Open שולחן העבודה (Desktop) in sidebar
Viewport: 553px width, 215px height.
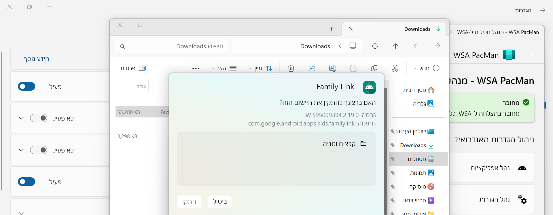coord(419,131)
